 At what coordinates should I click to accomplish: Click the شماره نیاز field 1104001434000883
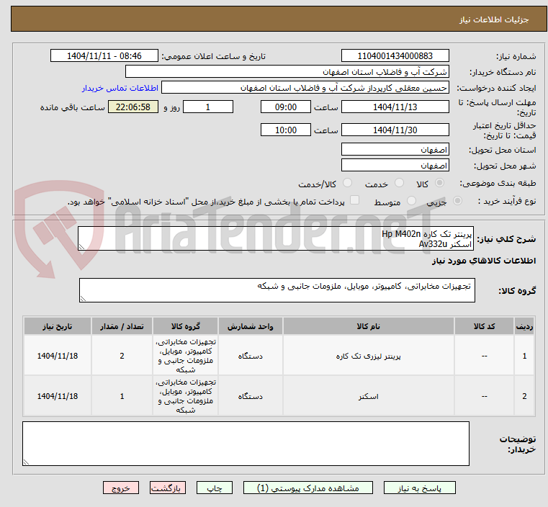[x=395, y=56]
